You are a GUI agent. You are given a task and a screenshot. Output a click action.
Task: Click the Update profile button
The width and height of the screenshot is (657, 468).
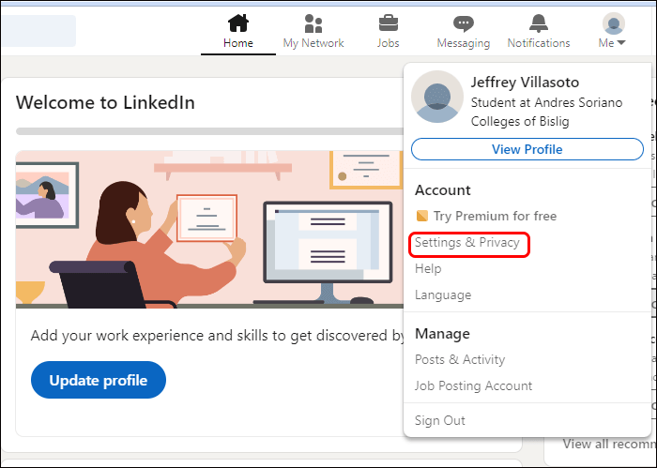click(99, 380)
